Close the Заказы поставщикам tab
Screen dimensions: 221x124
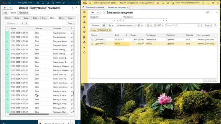[128, 7]
